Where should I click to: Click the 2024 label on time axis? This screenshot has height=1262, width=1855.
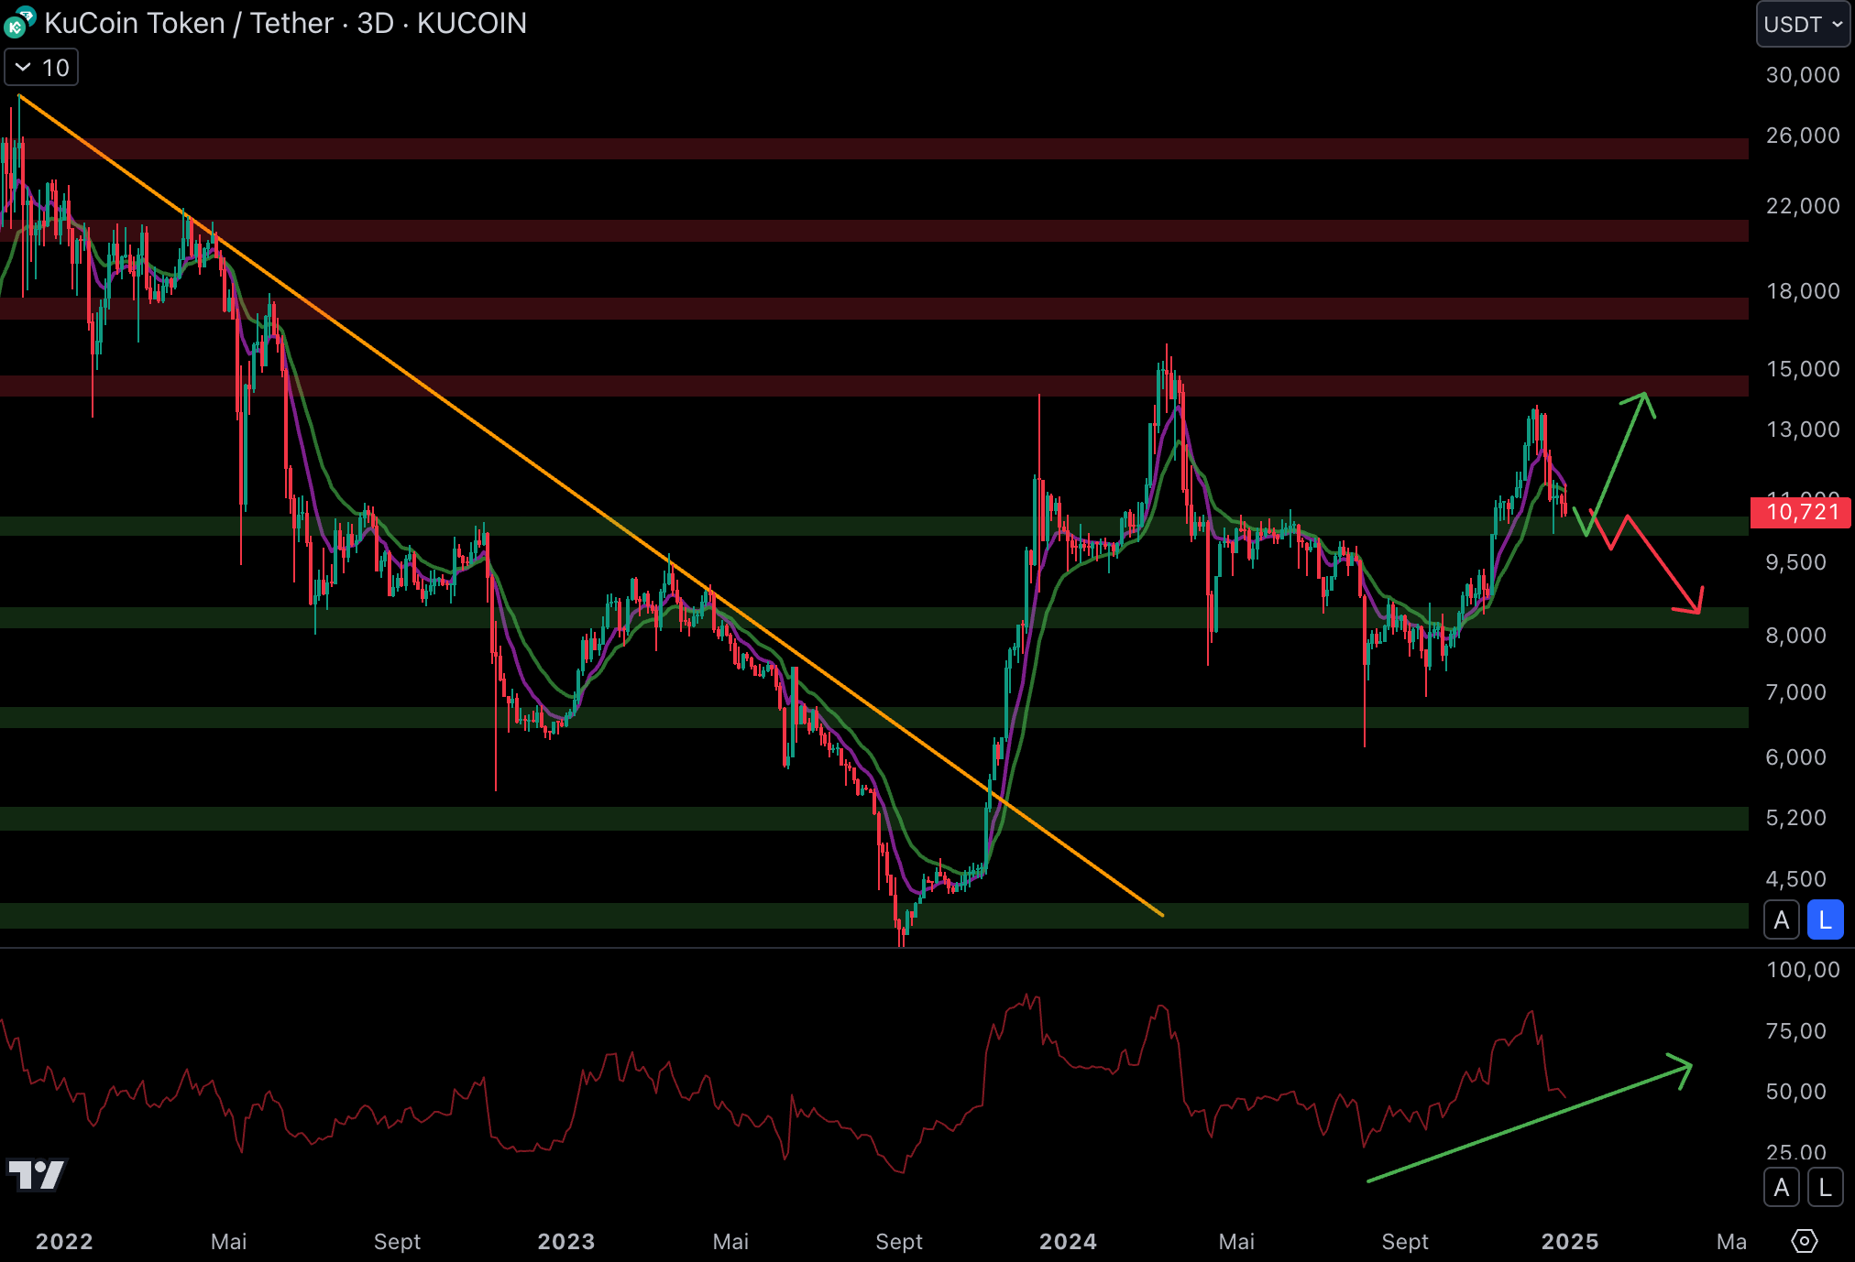click(1068, 1241)
